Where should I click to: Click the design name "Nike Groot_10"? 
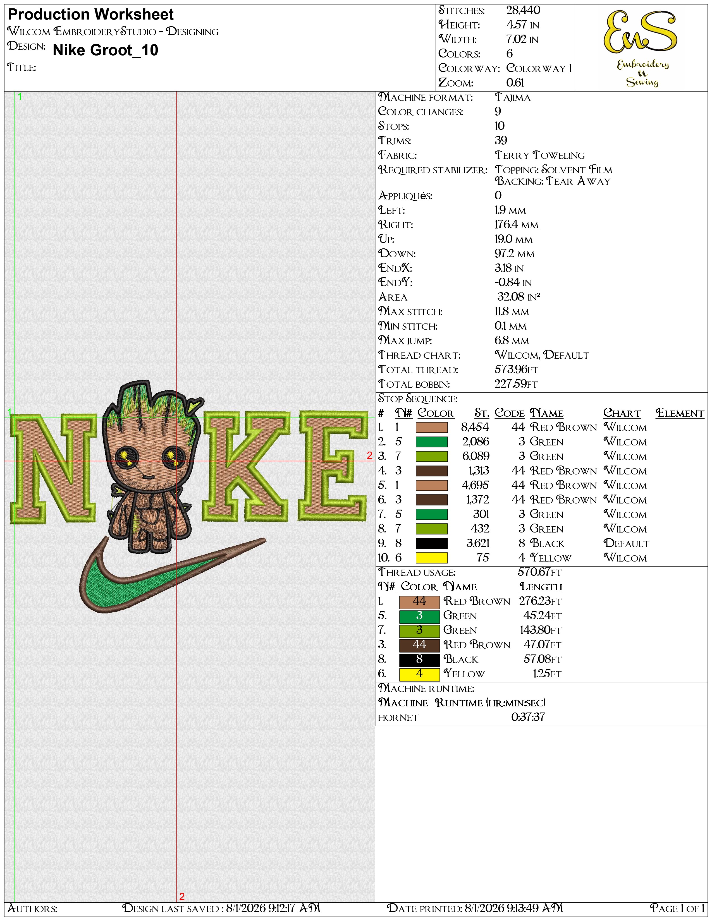tap(106, 50)
